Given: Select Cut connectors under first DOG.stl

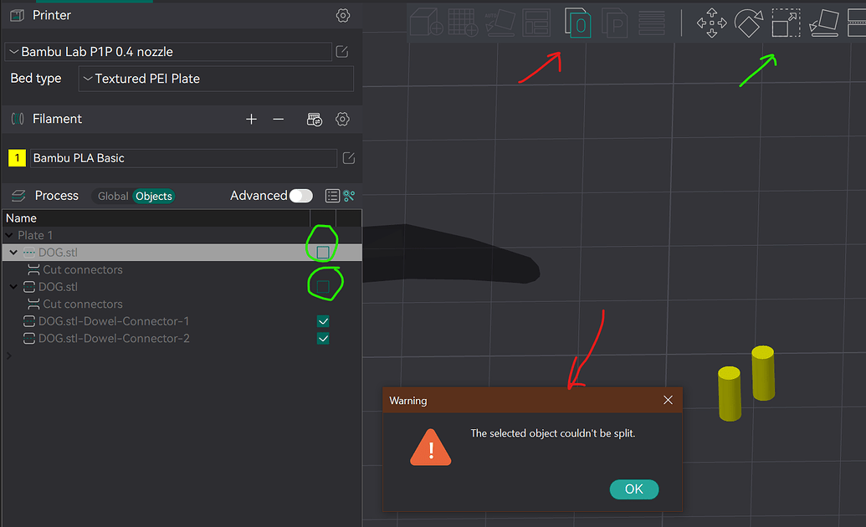Looking at the screenshot, I should (x=83, y=269).
